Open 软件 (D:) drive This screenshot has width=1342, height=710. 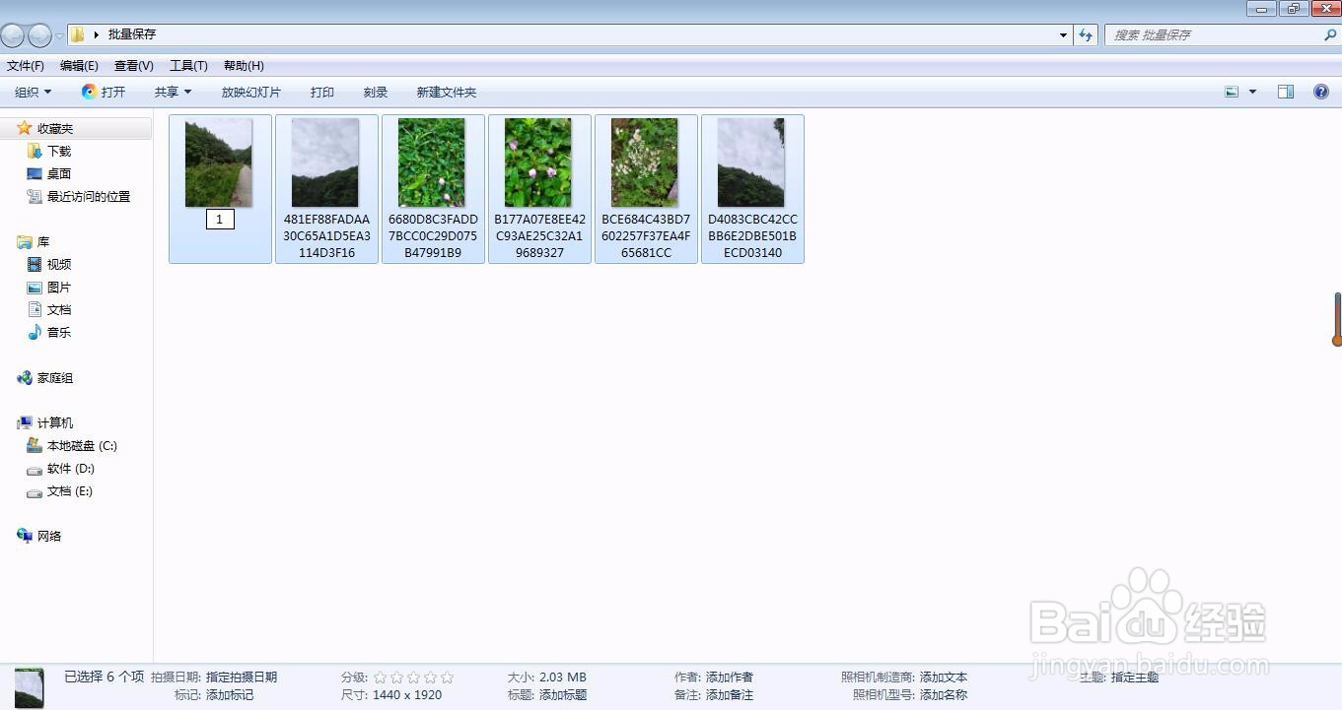pos(71,468)
